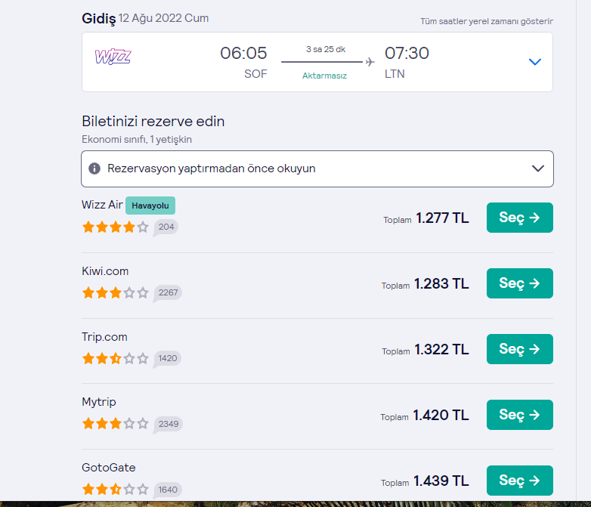Click the Trip.com provider name
The width and height of the screenshot is (591, 507).
[104, 337]
